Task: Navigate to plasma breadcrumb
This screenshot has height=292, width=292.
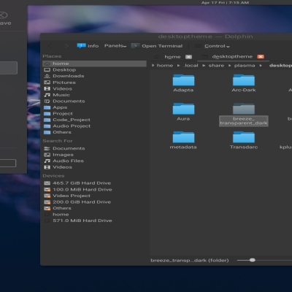Action: [x=245, y=66]
